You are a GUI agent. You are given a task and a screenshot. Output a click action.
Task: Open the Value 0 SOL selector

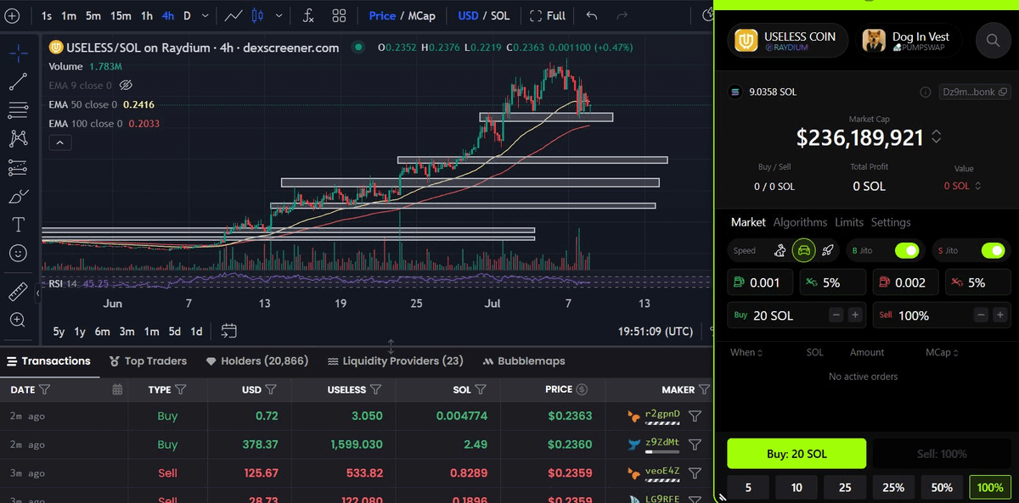pos(962,186)
